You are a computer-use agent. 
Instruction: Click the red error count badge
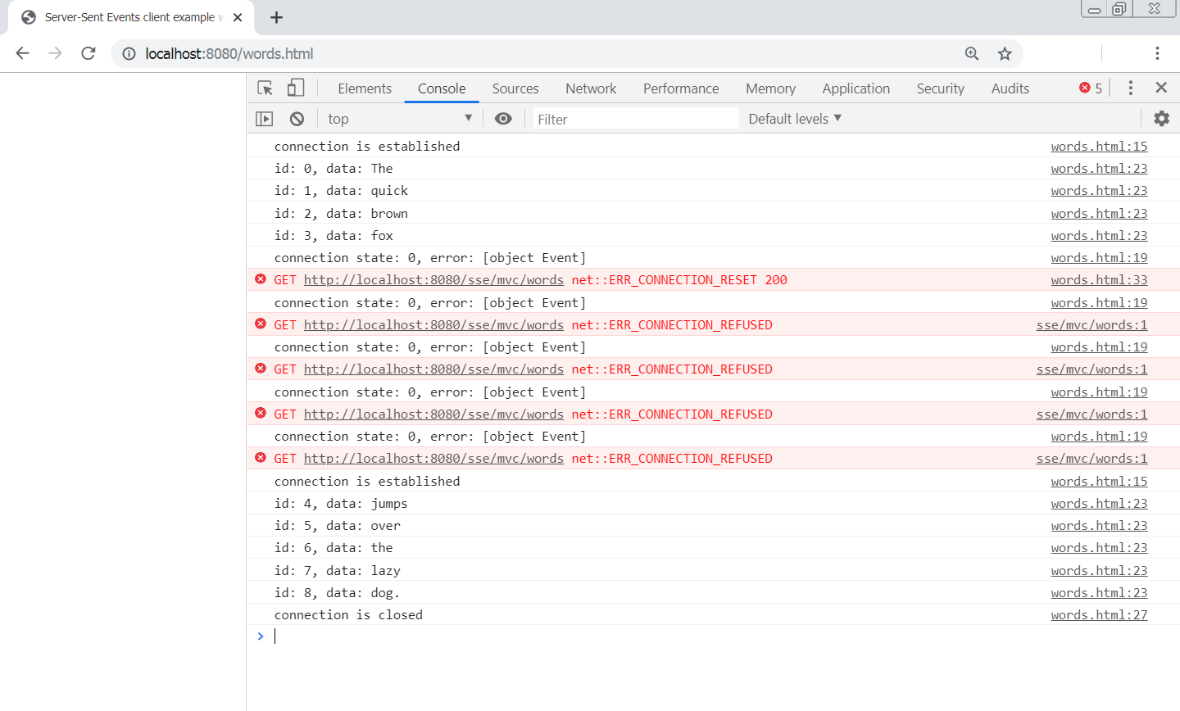(1091, 88)
